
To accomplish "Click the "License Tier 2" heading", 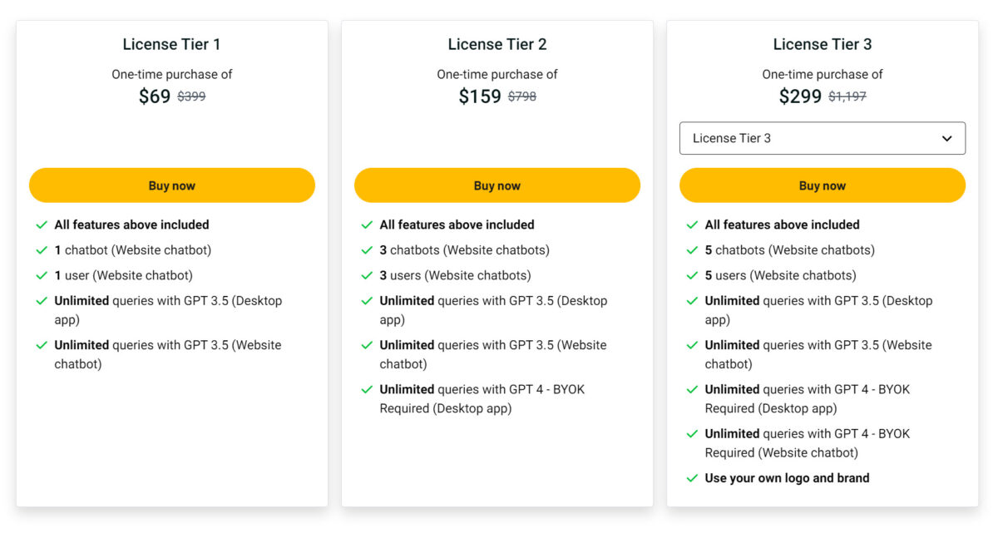I will click(497, 44).
